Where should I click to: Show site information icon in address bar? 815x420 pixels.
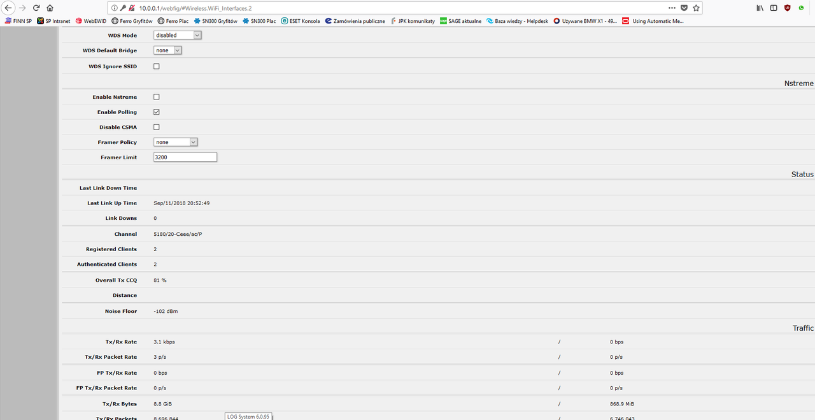point(115,8)
